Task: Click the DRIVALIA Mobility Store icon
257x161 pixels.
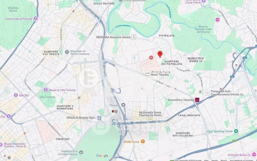Action: 99,118
